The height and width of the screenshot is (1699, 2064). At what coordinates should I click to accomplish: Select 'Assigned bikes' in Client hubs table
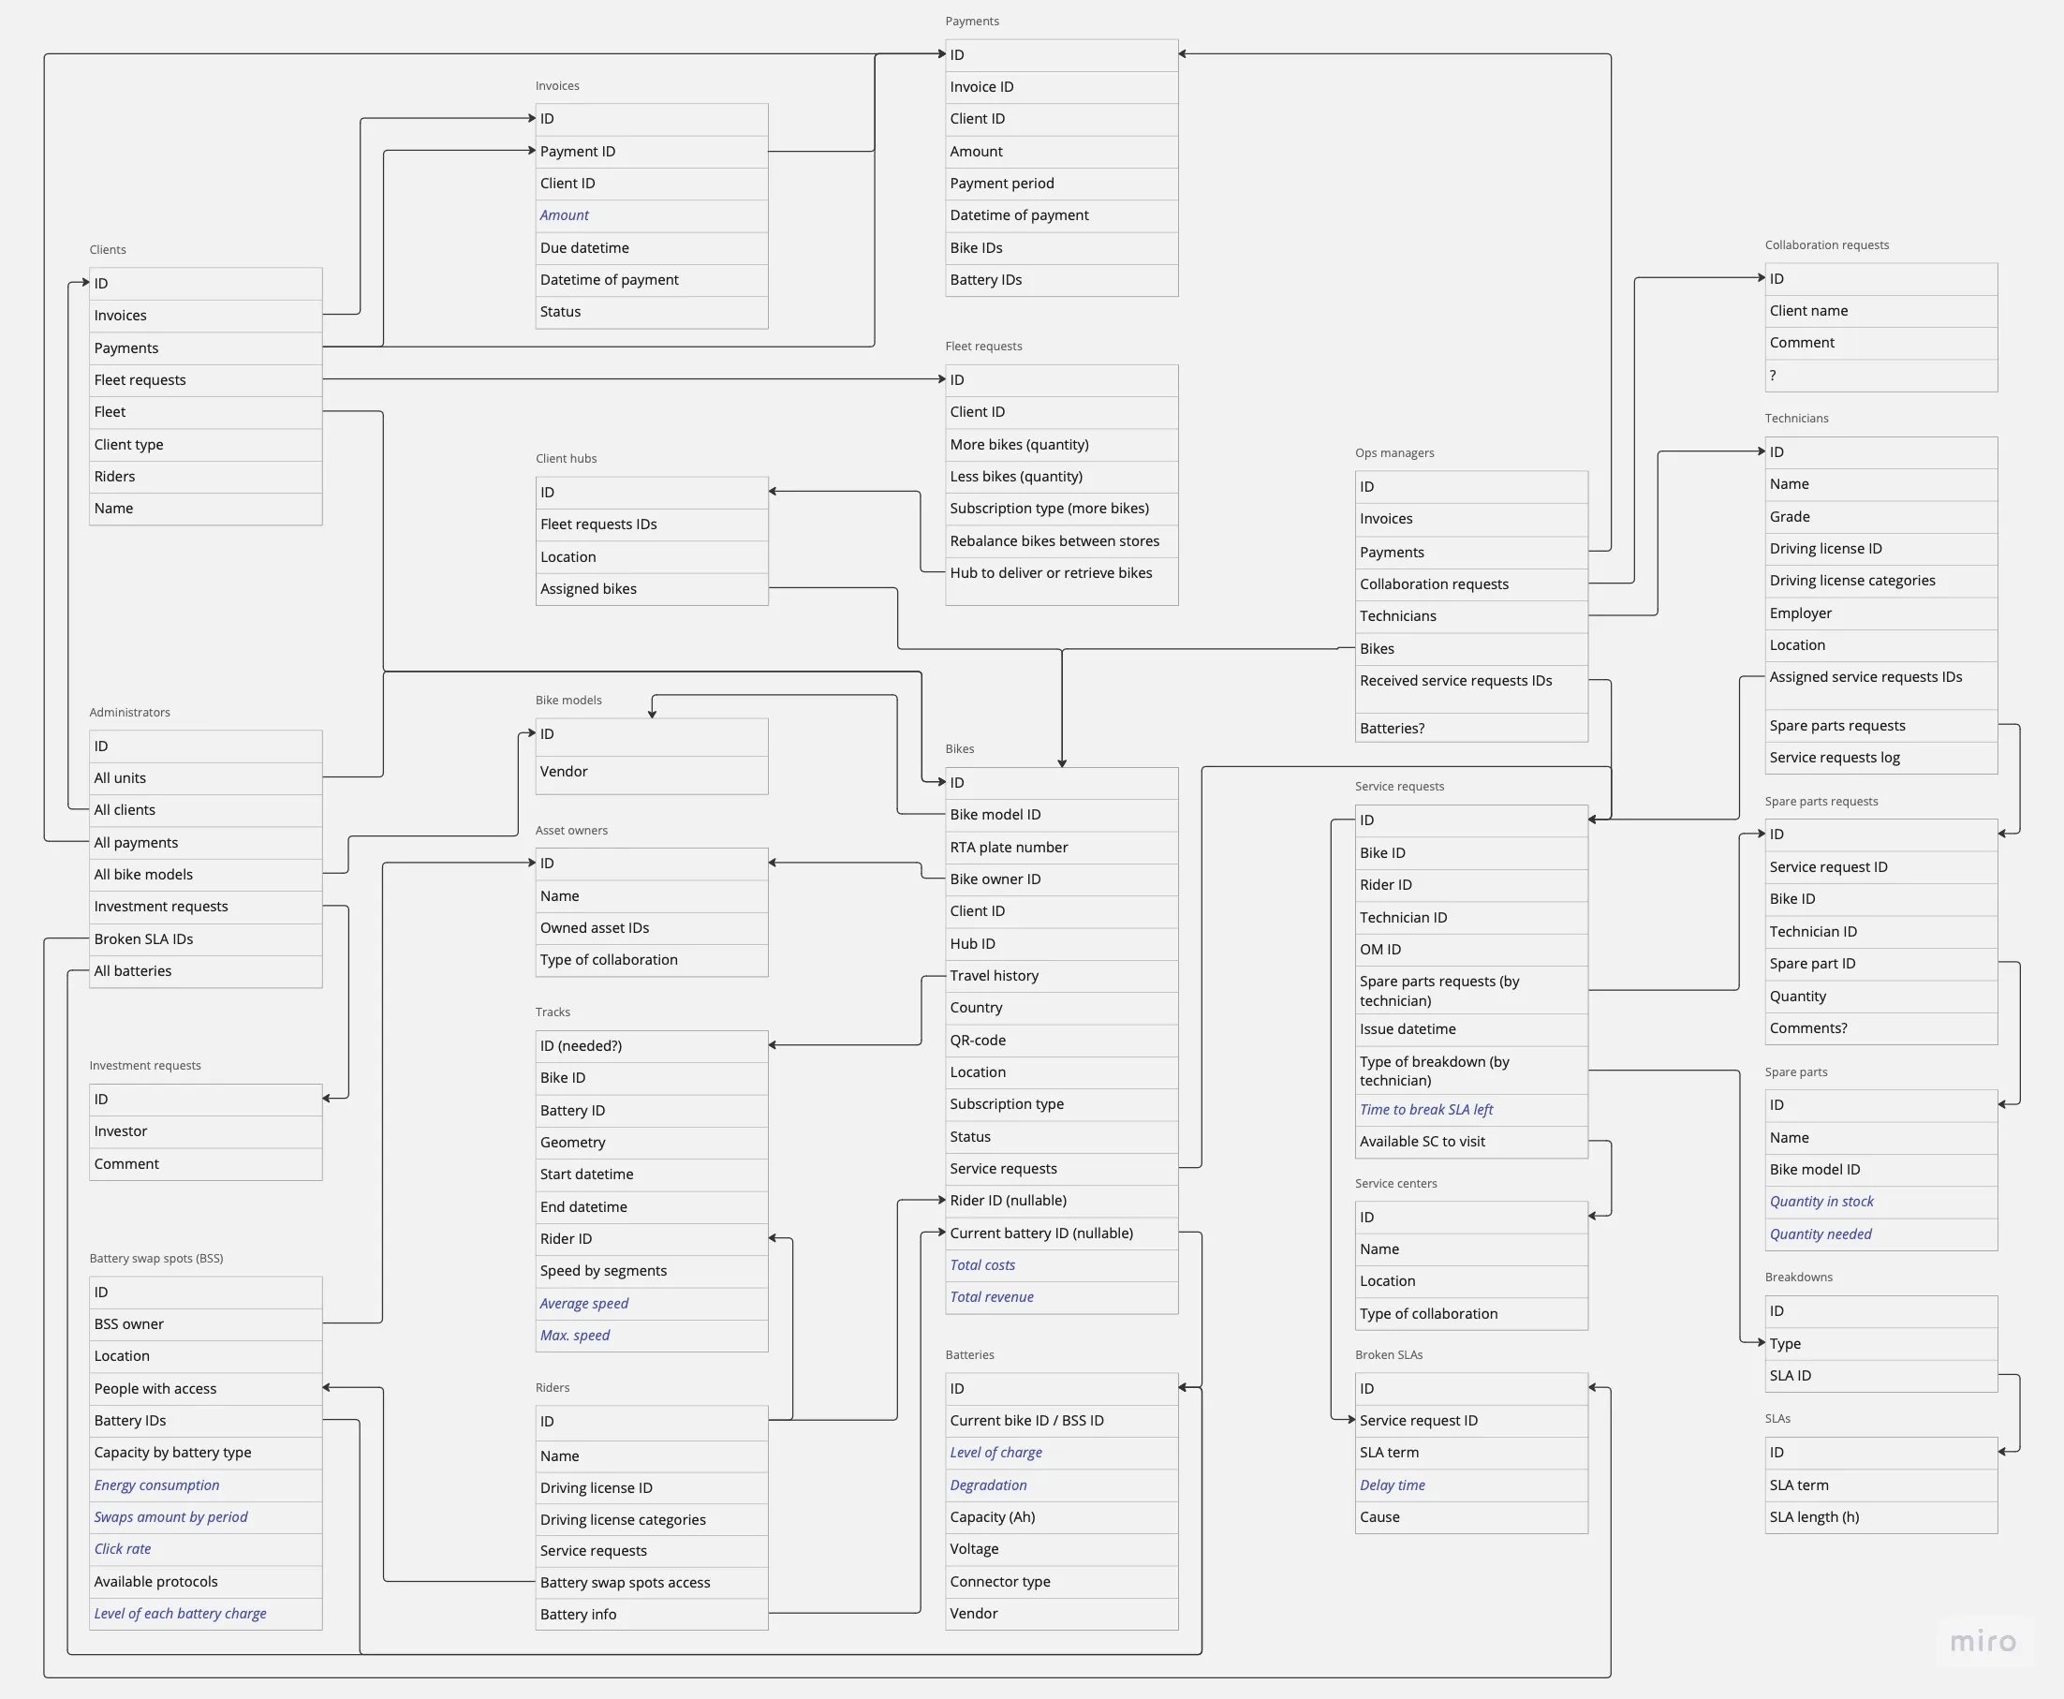[x=588, y=588]
